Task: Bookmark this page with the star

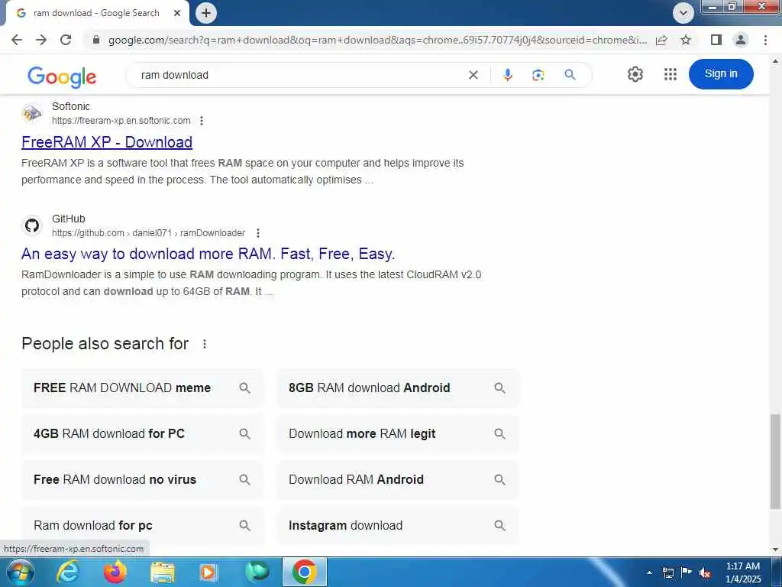Action: pyautogui.click(x=686, y=40)
